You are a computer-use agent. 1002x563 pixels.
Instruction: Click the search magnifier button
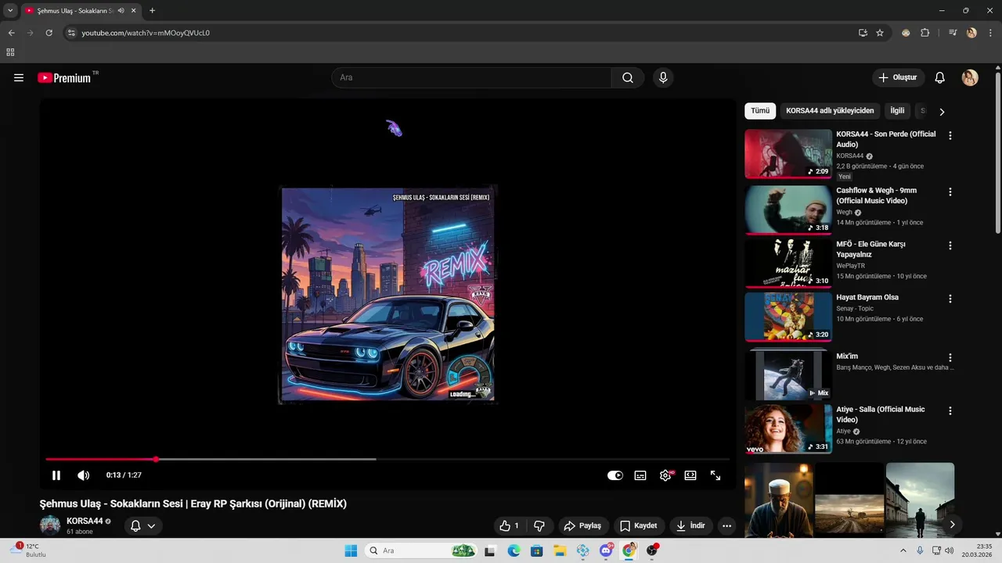628,77
